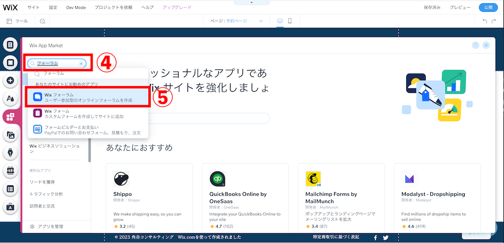Collapse the top bar using chevron
This screenshot has height=243, width=504.
pos(251,2)
